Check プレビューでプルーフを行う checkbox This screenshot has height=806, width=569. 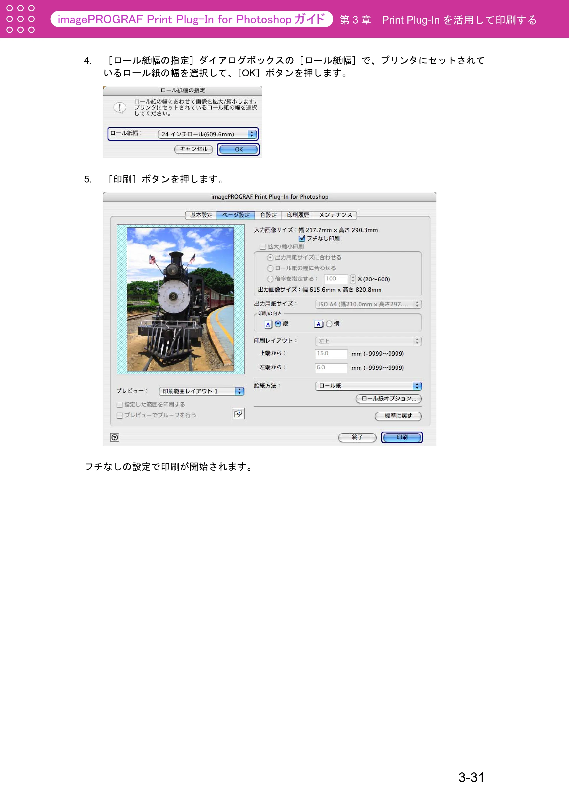(119, 415)
